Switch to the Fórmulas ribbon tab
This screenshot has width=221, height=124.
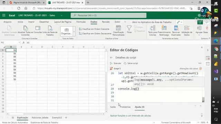point(81,22)
